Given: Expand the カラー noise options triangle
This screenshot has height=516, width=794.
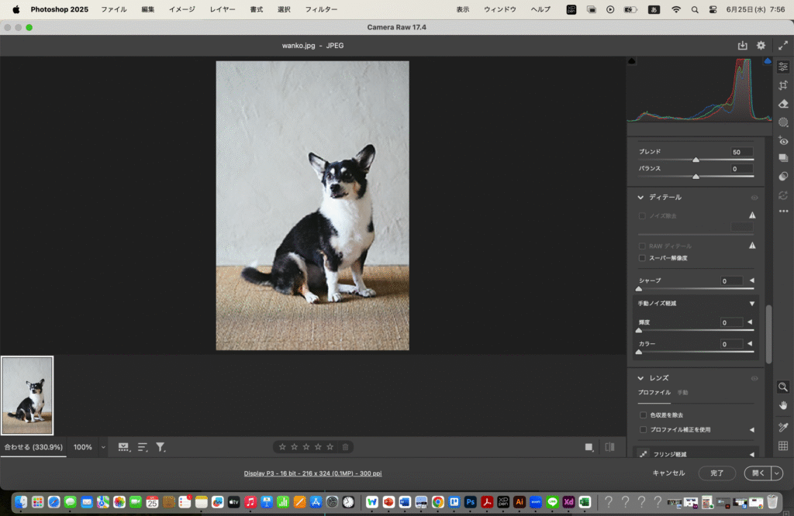Looking at the screenshot, I should tap(750, 343).
